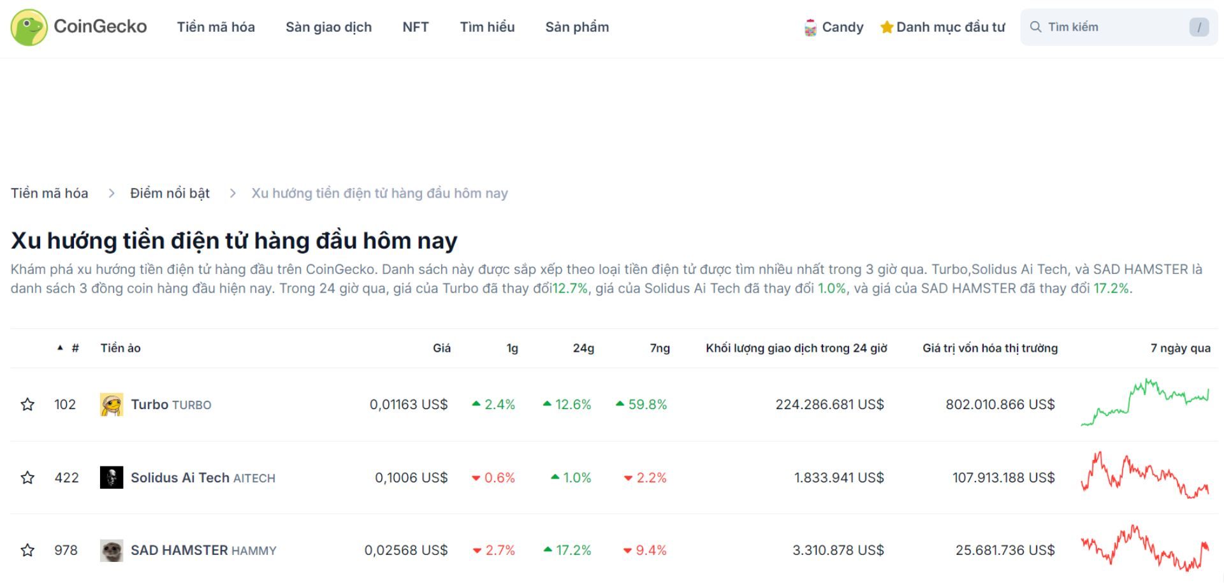Click the SAD HAMSTER coin logo
The height and width of the screenshot is (583, 1224).
tap(112, 551)
